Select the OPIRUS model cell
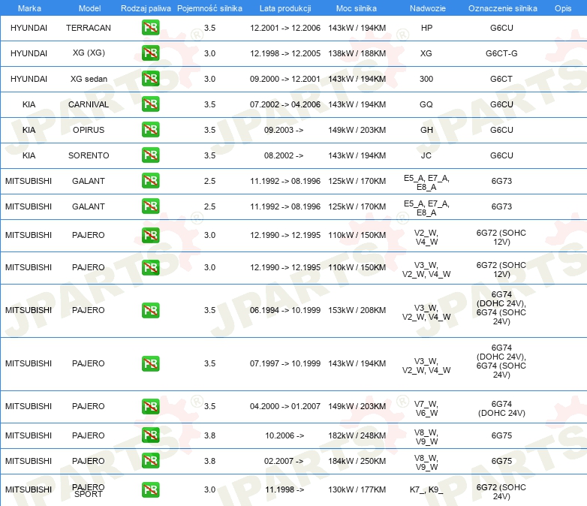Image resolution: width=587 pixels, height=506 pixels. tap(89, 130)
